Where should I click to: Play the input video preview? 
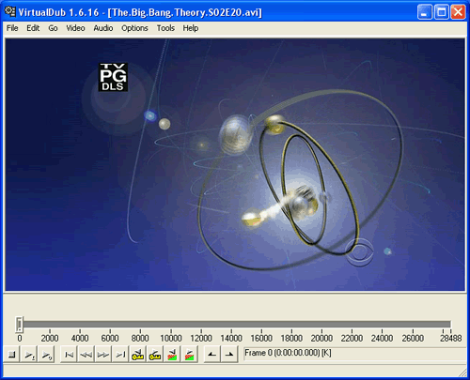tap(29, 355)
